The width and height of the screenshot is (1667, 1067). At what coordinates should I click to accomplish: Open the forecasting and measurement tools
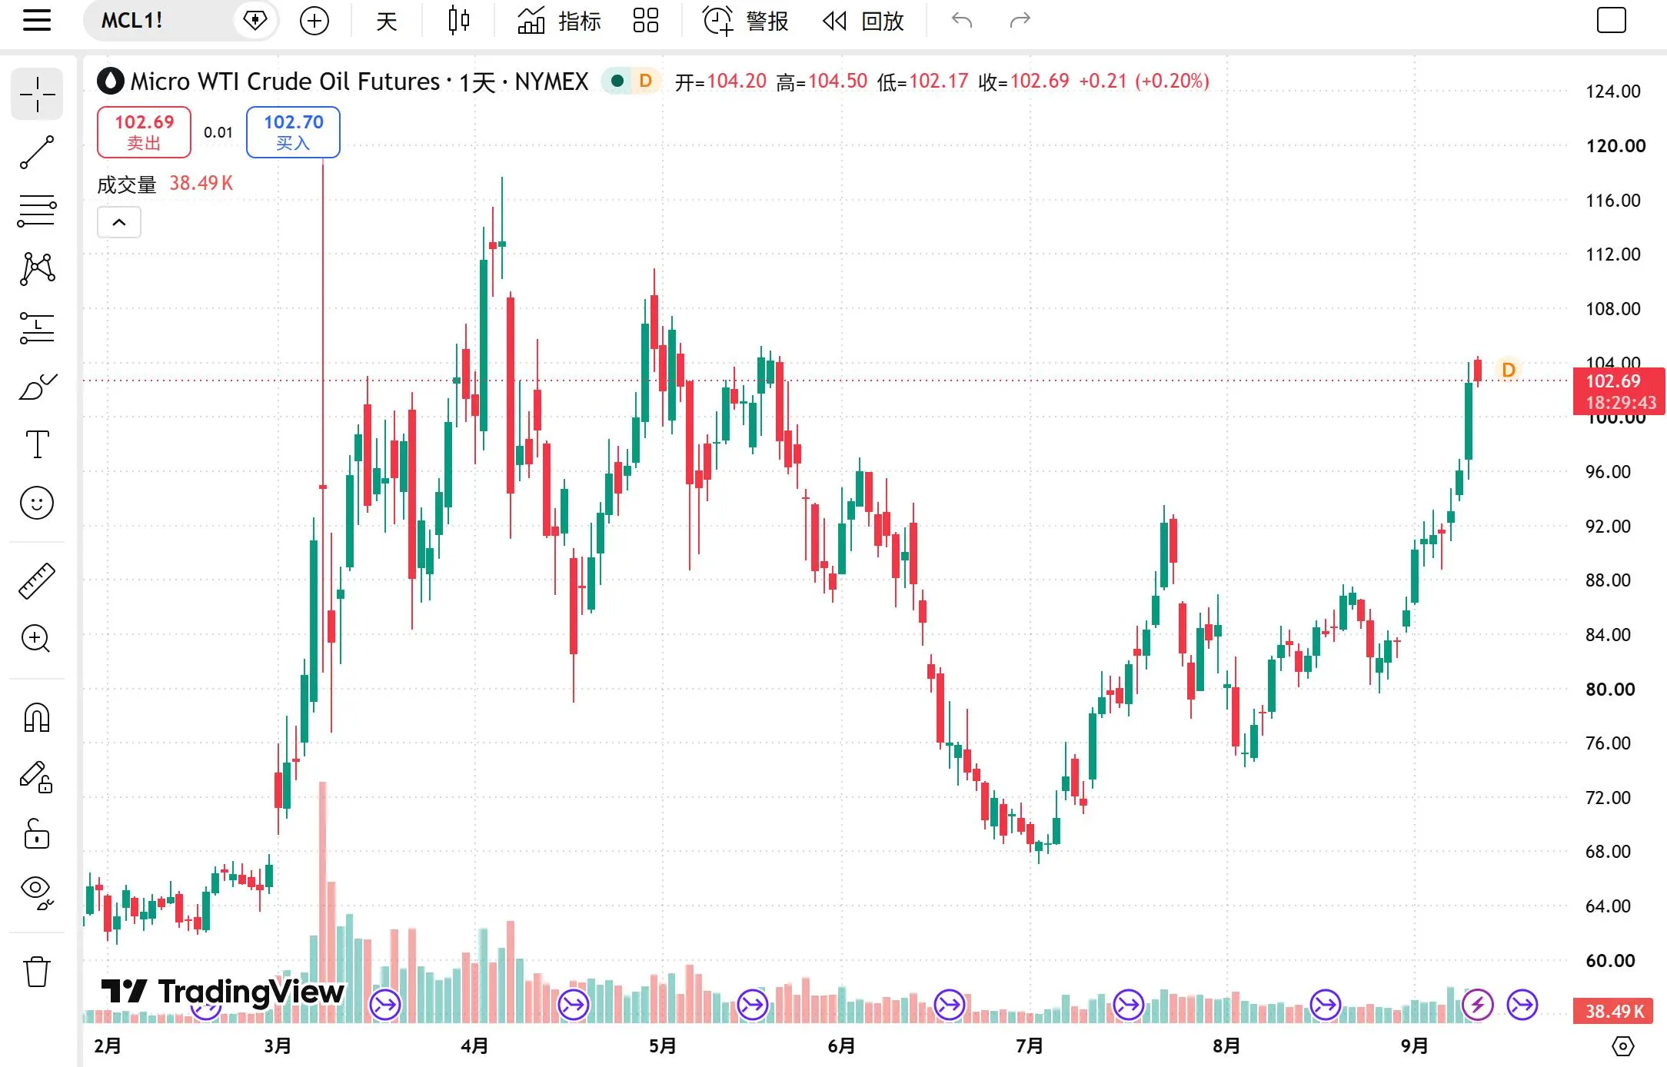[37, 328]
